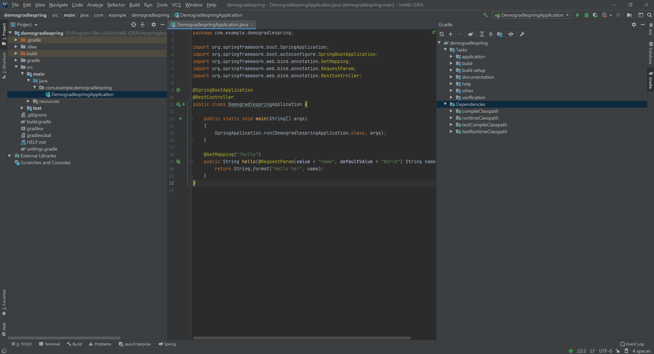Click Execute Gradle Task elephant icon
Viewport: 654px width, 354px height.
[x=471, y=34]
